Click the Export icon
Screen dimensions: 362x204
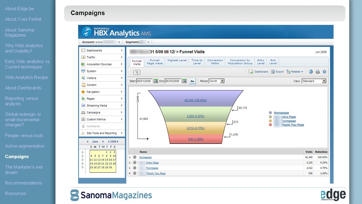click(x=273, y=72)
